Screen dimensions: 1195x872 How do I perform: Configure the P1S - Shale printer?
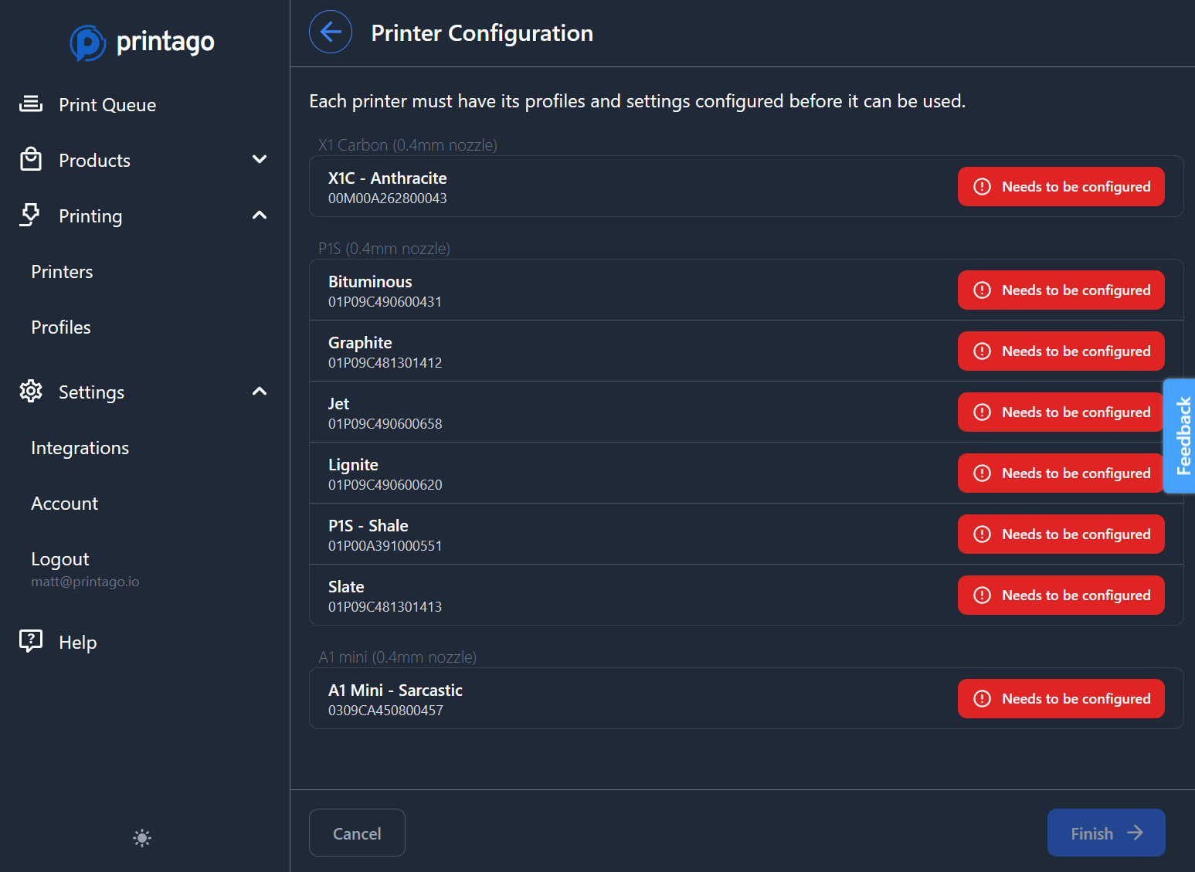click(1061, 534)
